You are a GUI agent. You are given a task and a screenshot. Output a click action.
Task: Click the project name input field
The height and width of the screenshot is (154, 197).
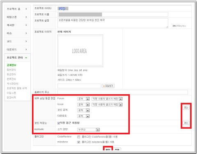pyautogui.click(x=113, y=14)
